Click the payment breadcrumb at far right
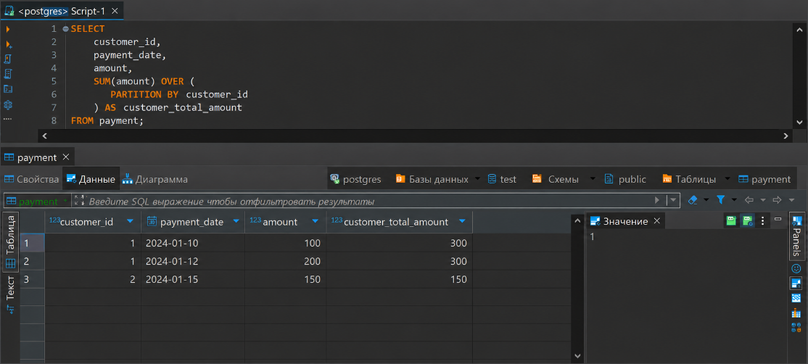 pos(764,179)
